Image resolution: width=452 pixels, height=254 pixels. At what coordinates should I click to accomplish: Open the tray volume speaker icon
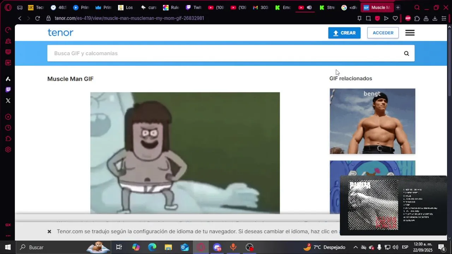(395, 247)
